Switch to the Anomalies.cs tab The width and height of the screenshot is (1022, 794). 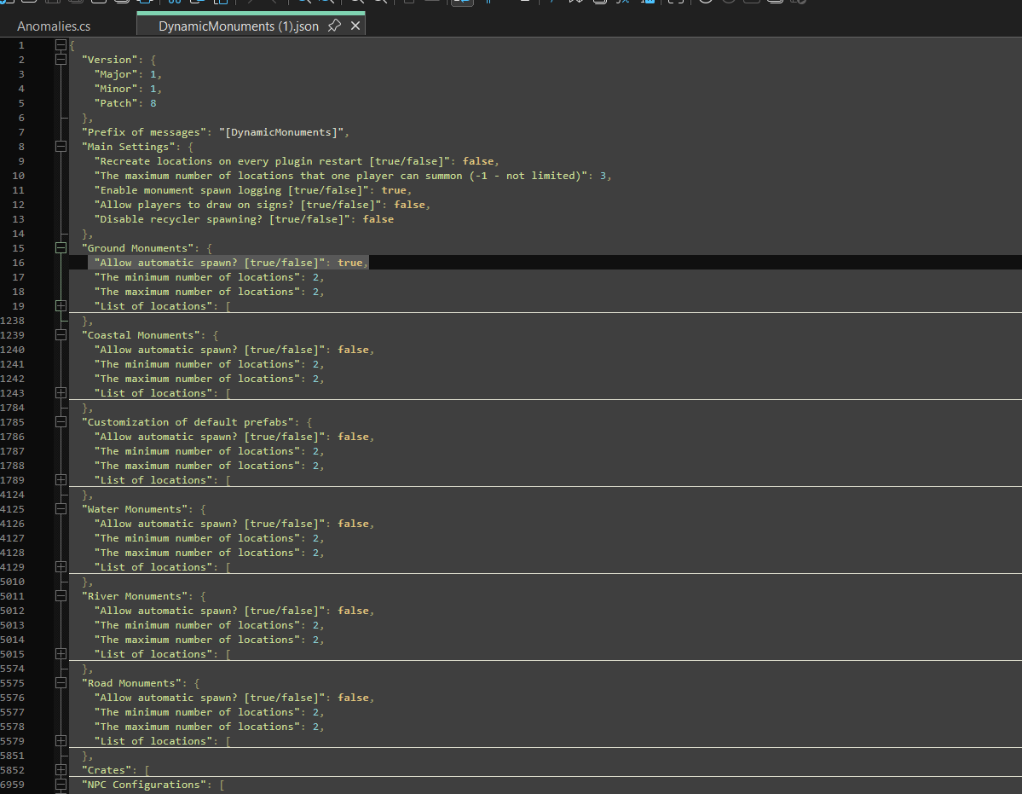[54, 26]
